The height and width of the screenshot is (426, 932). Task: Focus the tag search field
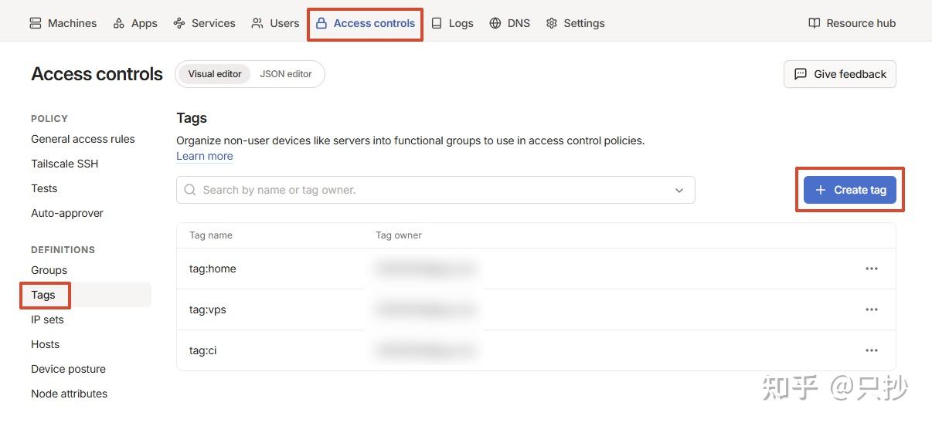click(x=436, y=190)
